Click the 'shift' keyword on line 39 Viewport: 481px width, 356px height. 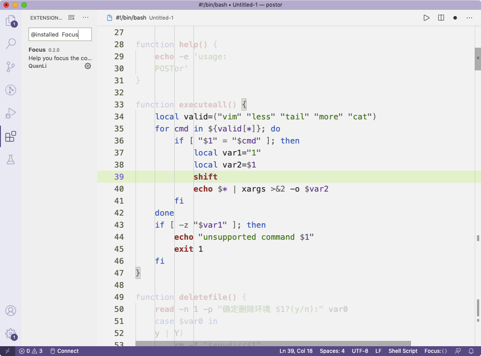(x=206, y=176)
